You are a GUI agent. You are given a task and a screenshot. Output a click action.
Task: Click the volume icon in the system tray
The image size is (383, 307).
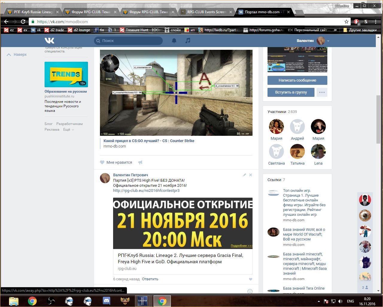point(340,301)
